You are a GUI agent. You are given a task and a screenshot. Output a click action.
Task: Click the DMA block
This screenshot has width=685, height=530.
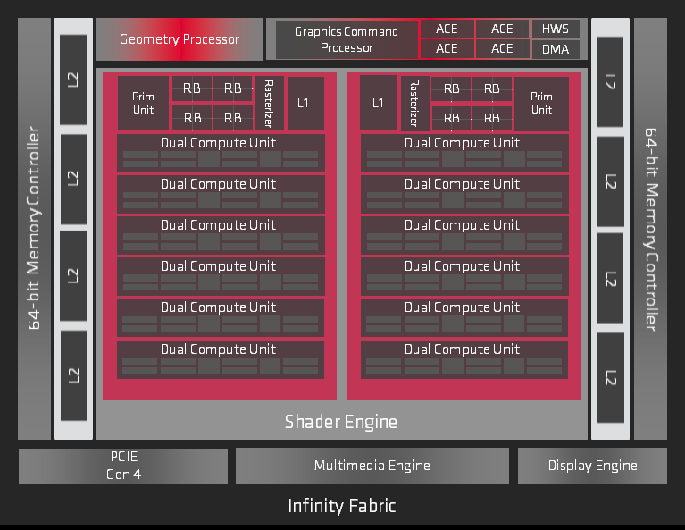pos(556,49)
